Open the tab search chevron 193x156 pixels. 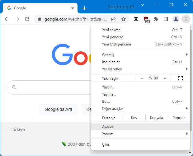pyautogui.click(x=143, y=5)
